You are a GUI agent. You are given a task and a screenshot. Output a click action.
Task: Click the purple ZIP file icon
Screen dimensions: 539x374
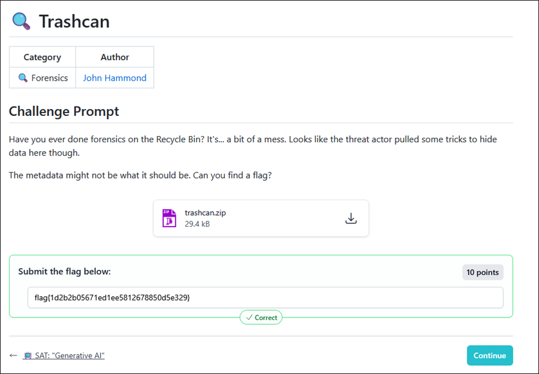(169, 218)
